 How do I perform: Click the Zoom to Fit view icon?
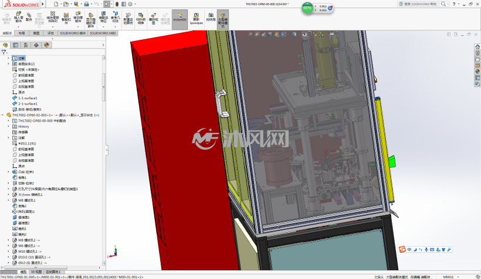click(250, 35)
